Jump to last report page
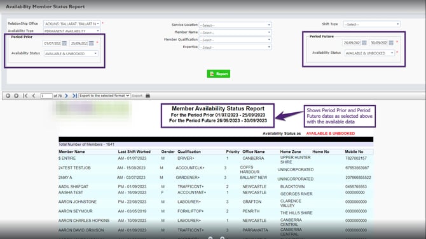The width and height of the screenshot is (426, 239). click(x=74, y=96)
